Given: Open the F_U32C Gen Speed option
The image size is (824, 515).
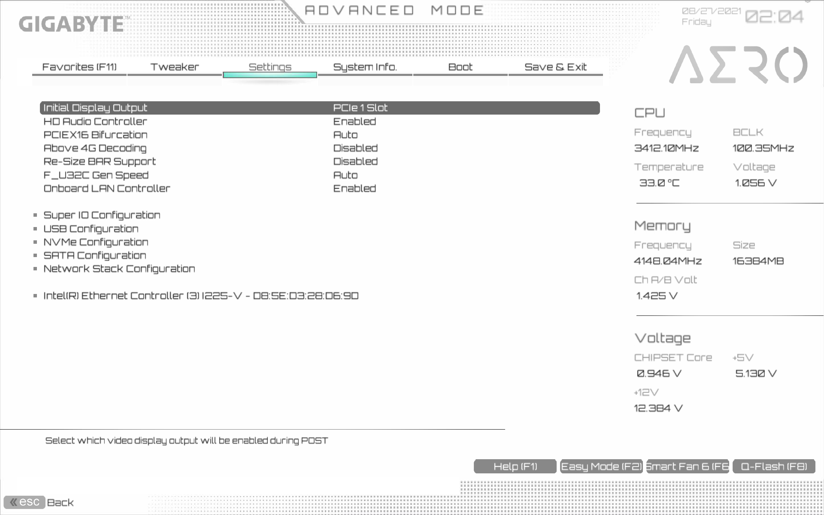Looking at the screenshot, I should coord(345,175).
